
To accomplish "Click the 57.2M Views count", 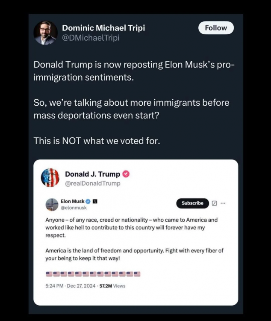I will (112, 286).
